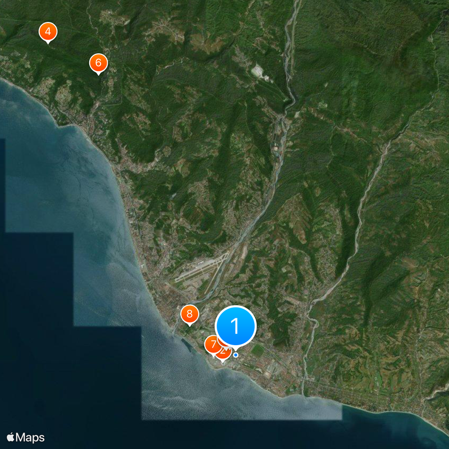Image resolution: width=449 pixels, height=449 pixels.
Task: Open the orange pin numbered 4
Action: pyautogui.click(x=48, y=32)
